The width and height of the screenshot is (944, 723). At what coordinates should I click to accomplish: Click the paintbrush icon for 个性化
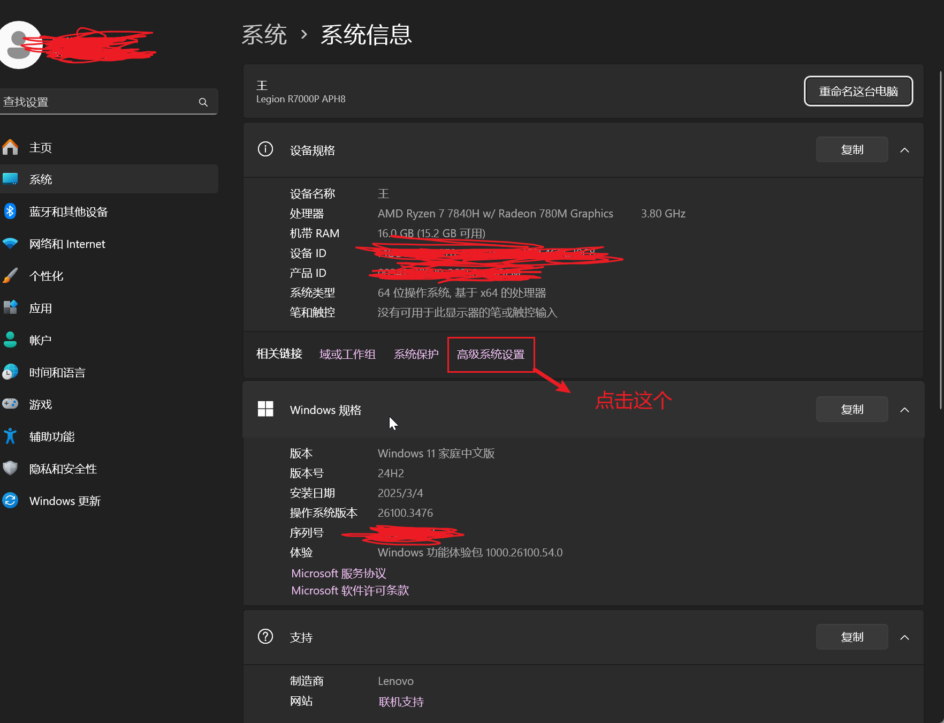tap(10, 275)
